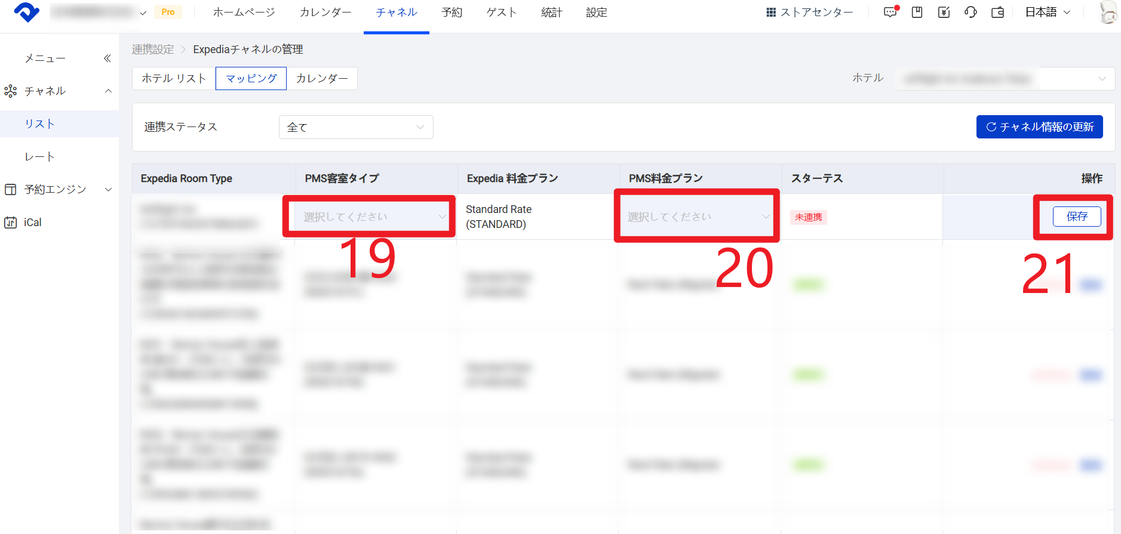Image resolution: width=1121 pixels, height=534 pixels.
Task: Open the PMS客室タイプ selection dropdown
Action: (x=374, y=217)
